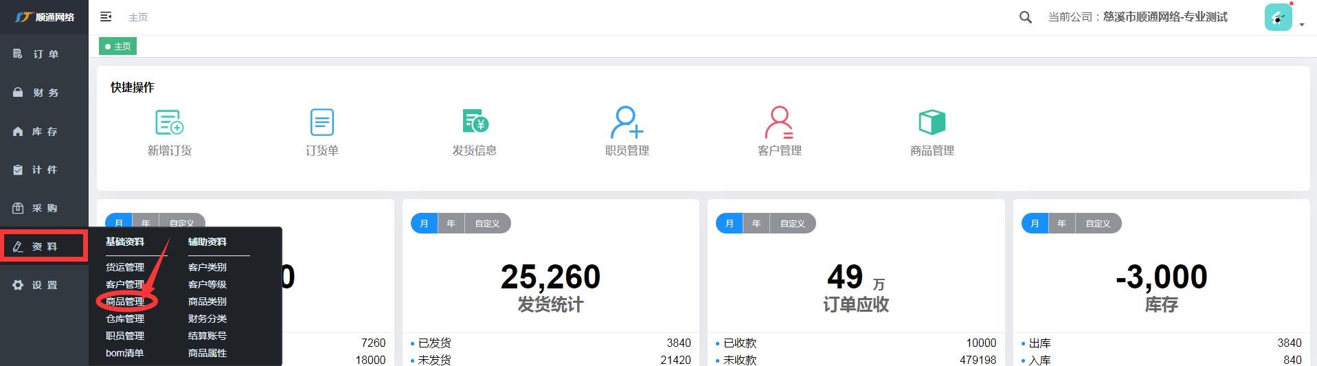The height and width of the screenshot is (366, 1317).
Task: Open the 订货单 quick action icon
Action: (x=322, y=123)
